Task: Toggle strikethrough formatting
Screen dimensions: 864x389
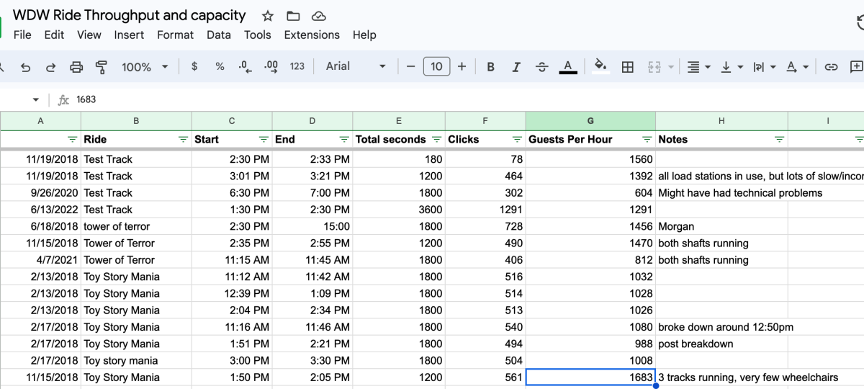Action: 541,67
